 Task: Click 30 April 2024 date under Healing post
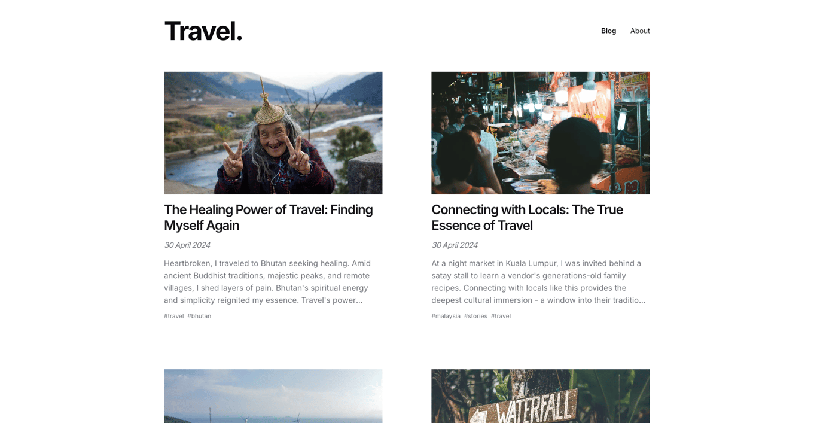187,245
